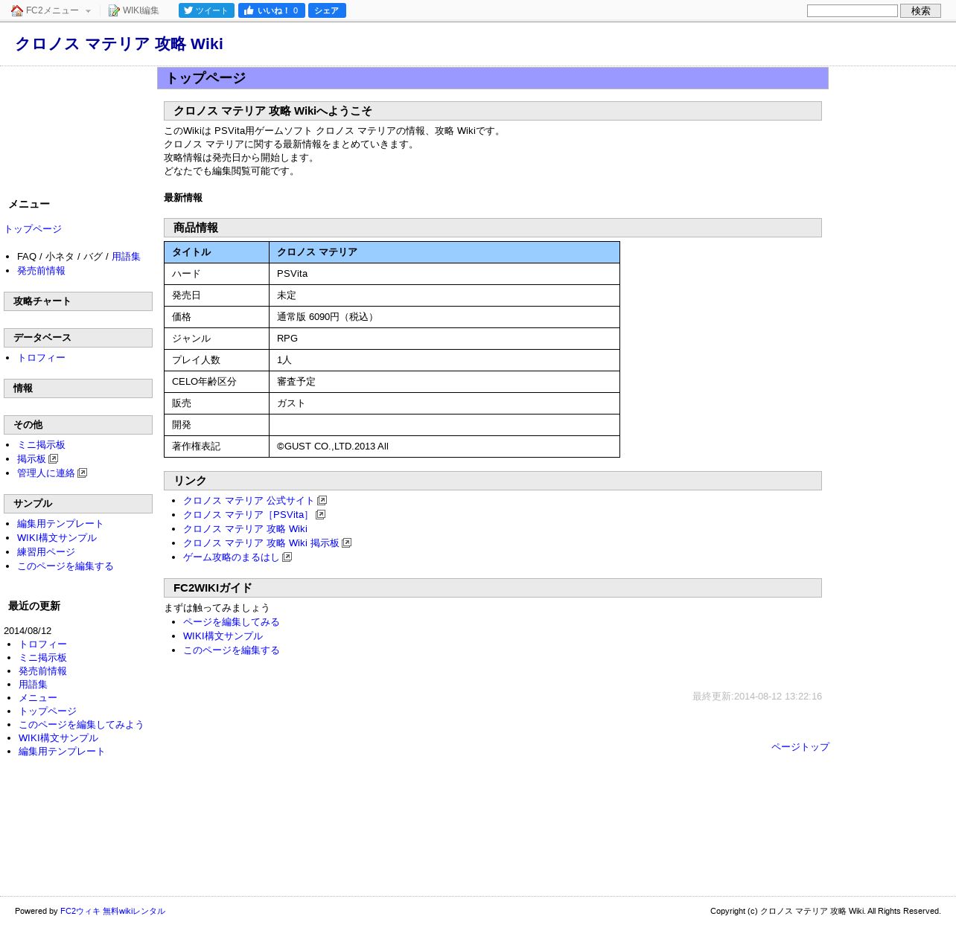This screenshot has width=956, height=925.
Task: Open 用語集 in 最近の更新 list
Action: pyautogui.click(x=33, y=685)
